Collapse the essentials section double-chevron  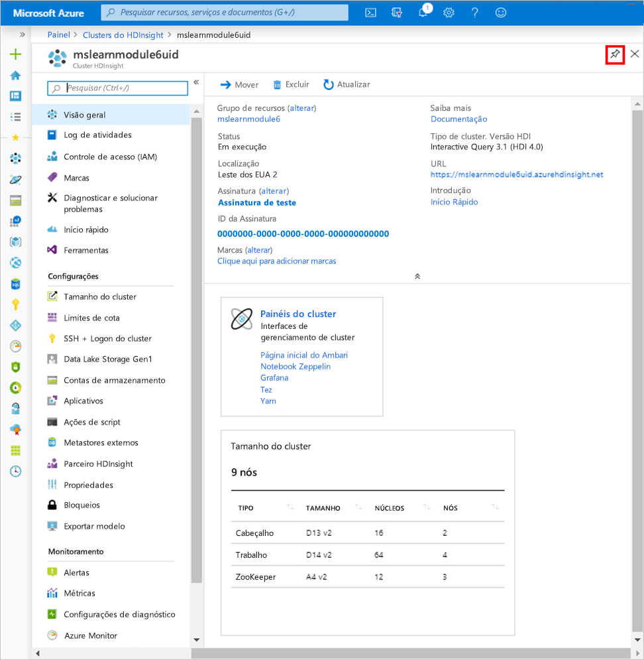[x=417, y=276]
